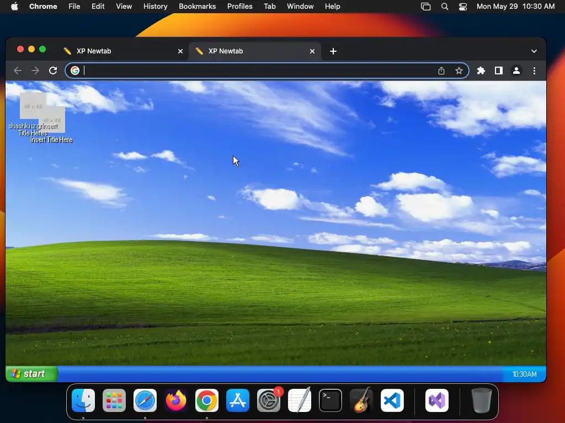Open the Edit menu
Image resolution: width=565 pixels, height=423 pixels.
tap(98, 6)
